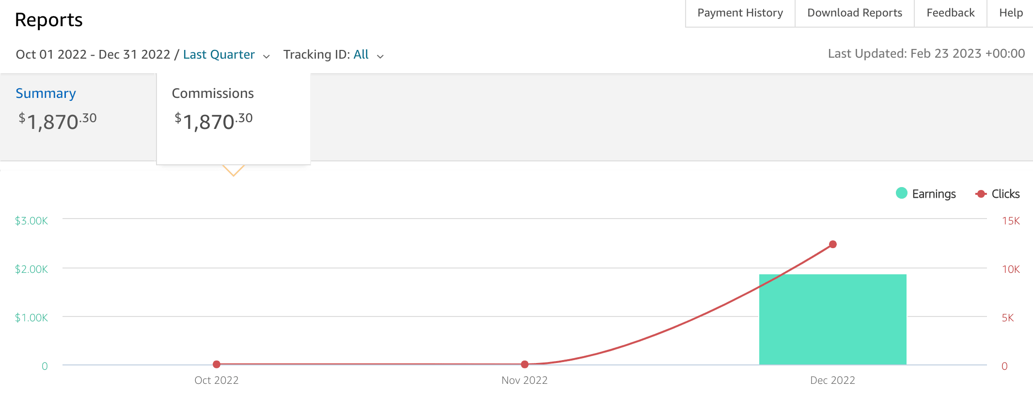This screenshot has height=410, width=1033.
Task: Select the Commissions tab
Action: [213, 94]
